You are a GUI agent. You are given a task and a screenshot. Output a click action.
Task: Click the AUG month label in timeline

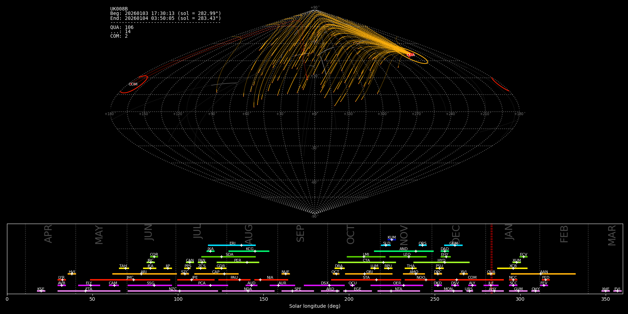click(x=249, y=234)
